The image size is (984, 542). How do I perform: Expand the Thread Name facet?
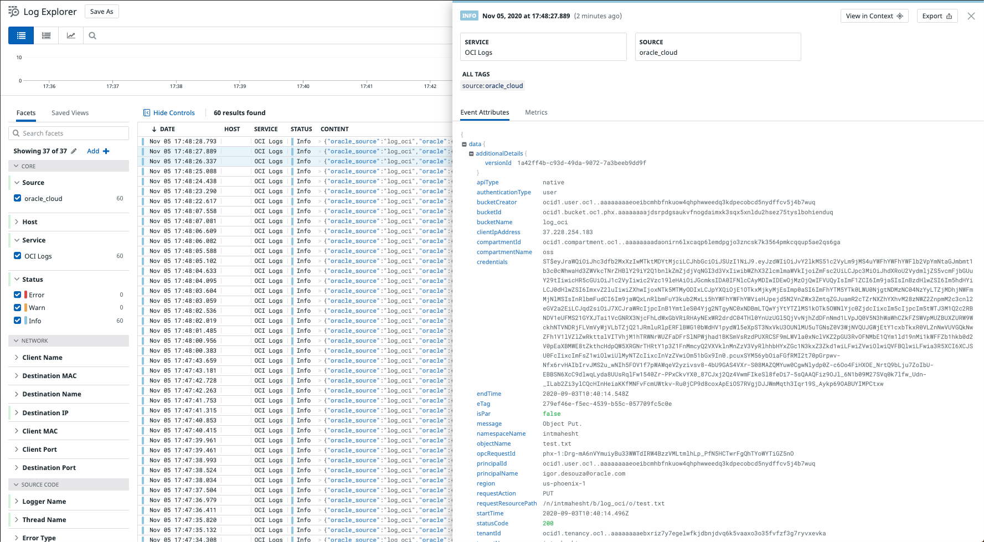[x=17, y=520]
